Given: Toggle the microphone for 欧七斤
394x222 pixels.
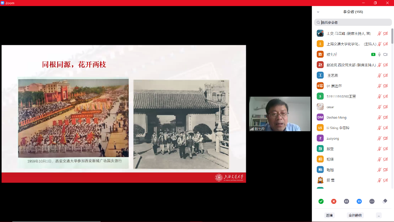Looking at the screenshot, I should pos(379,54).
